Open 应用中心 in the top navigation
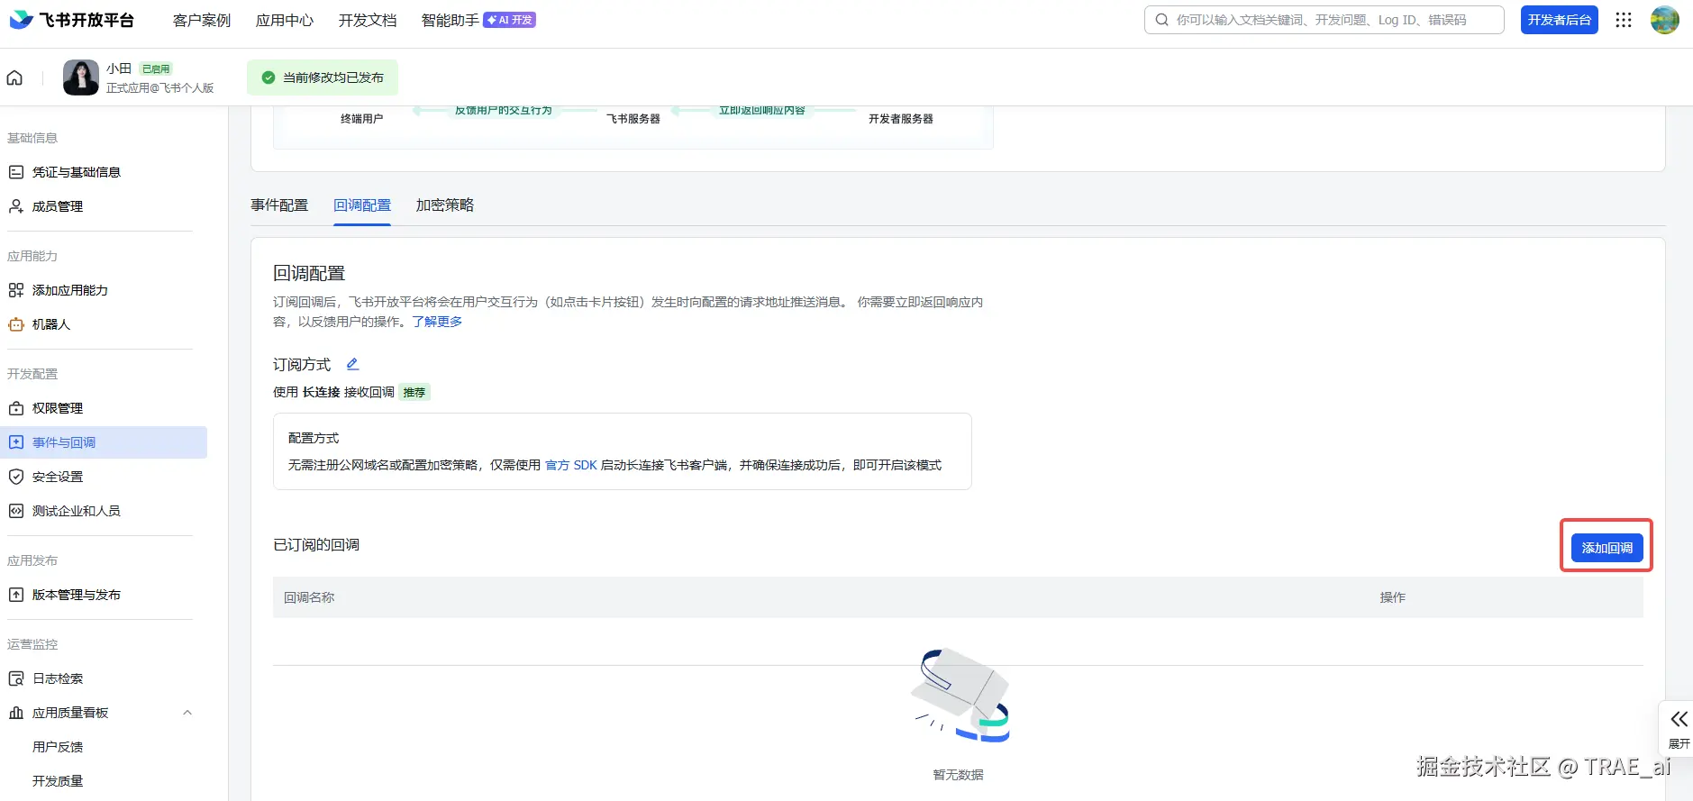 pyautogui.click(x=285, y=20)
